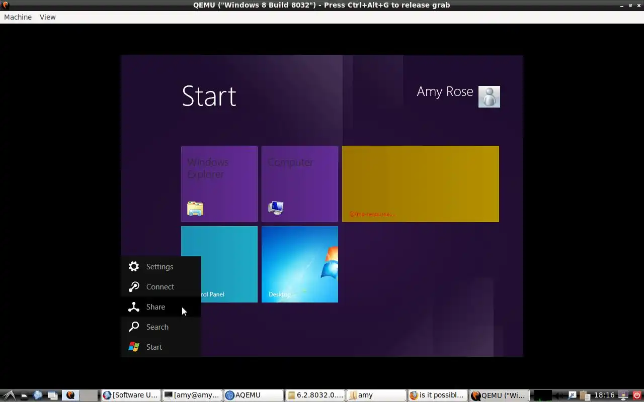The height and width of the screenshot is (402, 644).
Task: Open the volume control tray icon
Action: point(558,395)
